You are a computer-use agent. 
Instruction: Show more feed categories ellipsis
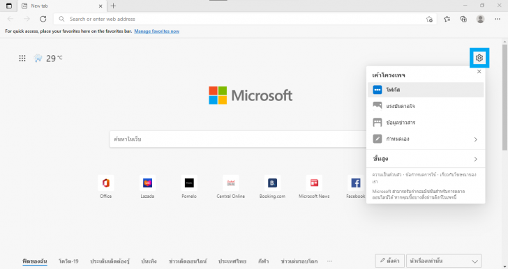coord(330,261)
